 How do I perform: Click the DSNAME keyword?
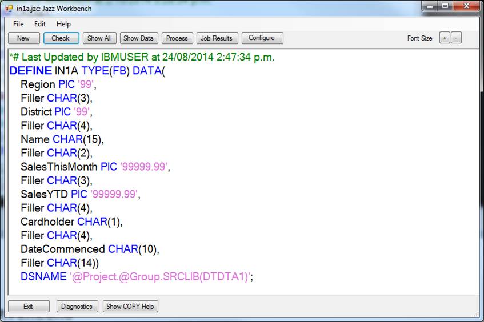[43, 276]
